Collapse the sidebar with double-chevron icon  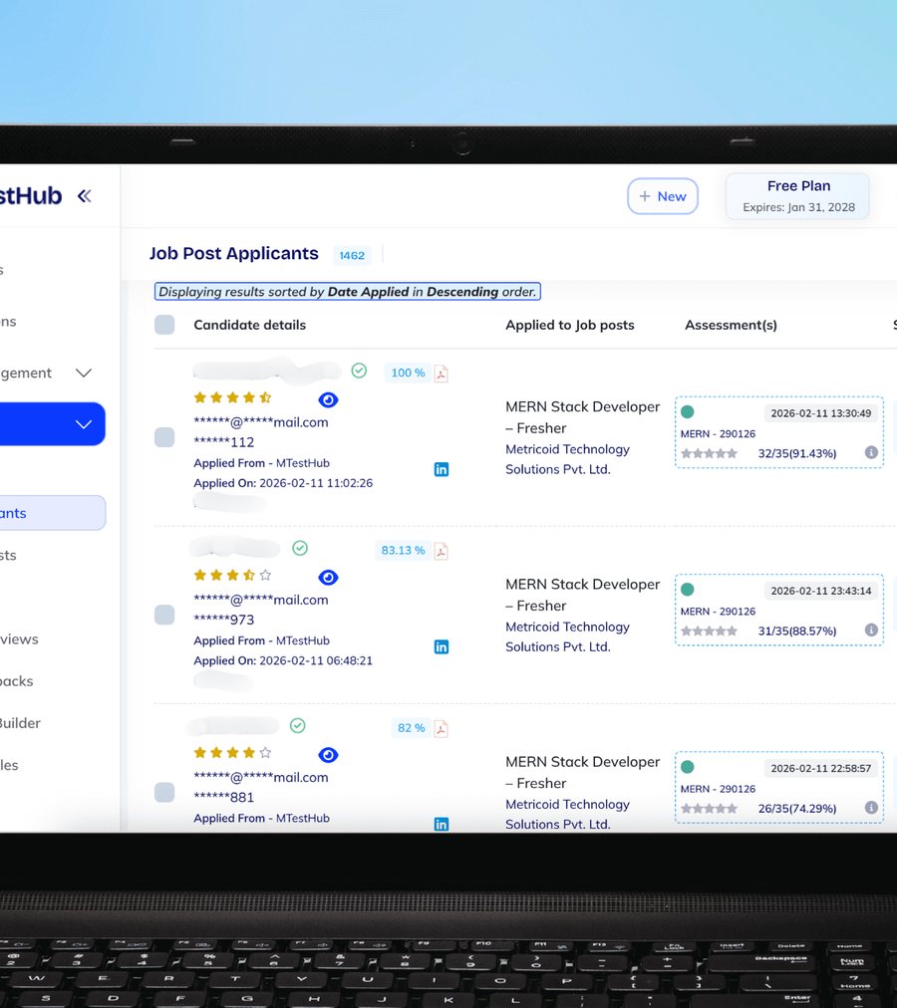(85, 195)
